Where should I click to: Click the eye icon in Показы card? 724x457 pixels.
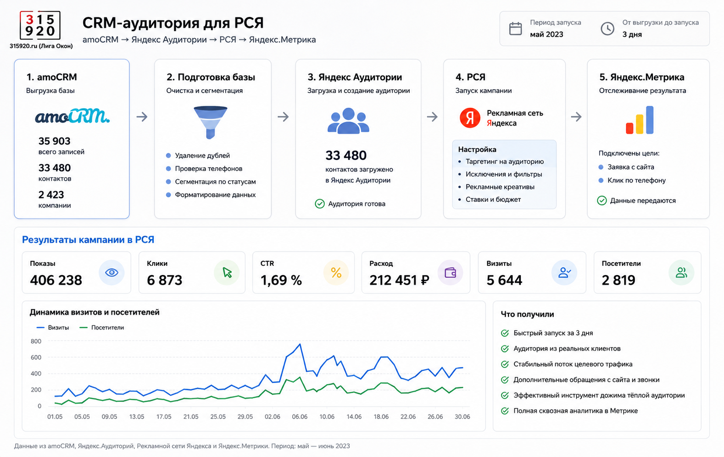(111, 273)
